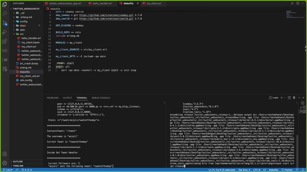Kill terminal with the trash icon

[294, 97]
